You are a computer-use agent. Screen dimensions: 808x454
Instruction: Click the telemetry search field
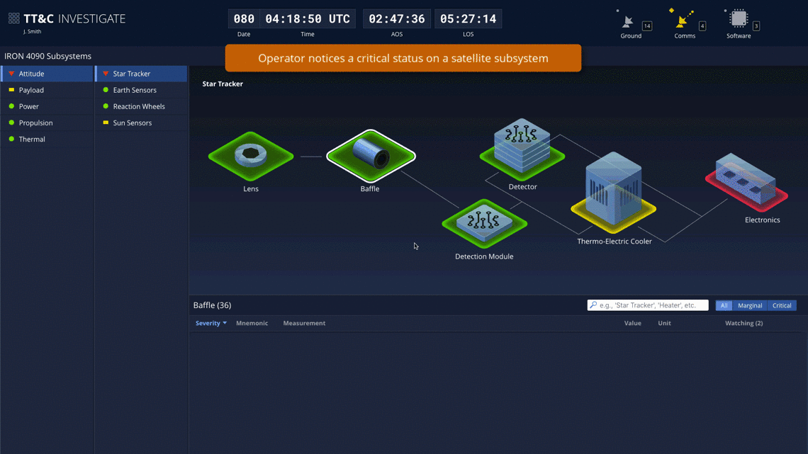click(x=647, y=305)
